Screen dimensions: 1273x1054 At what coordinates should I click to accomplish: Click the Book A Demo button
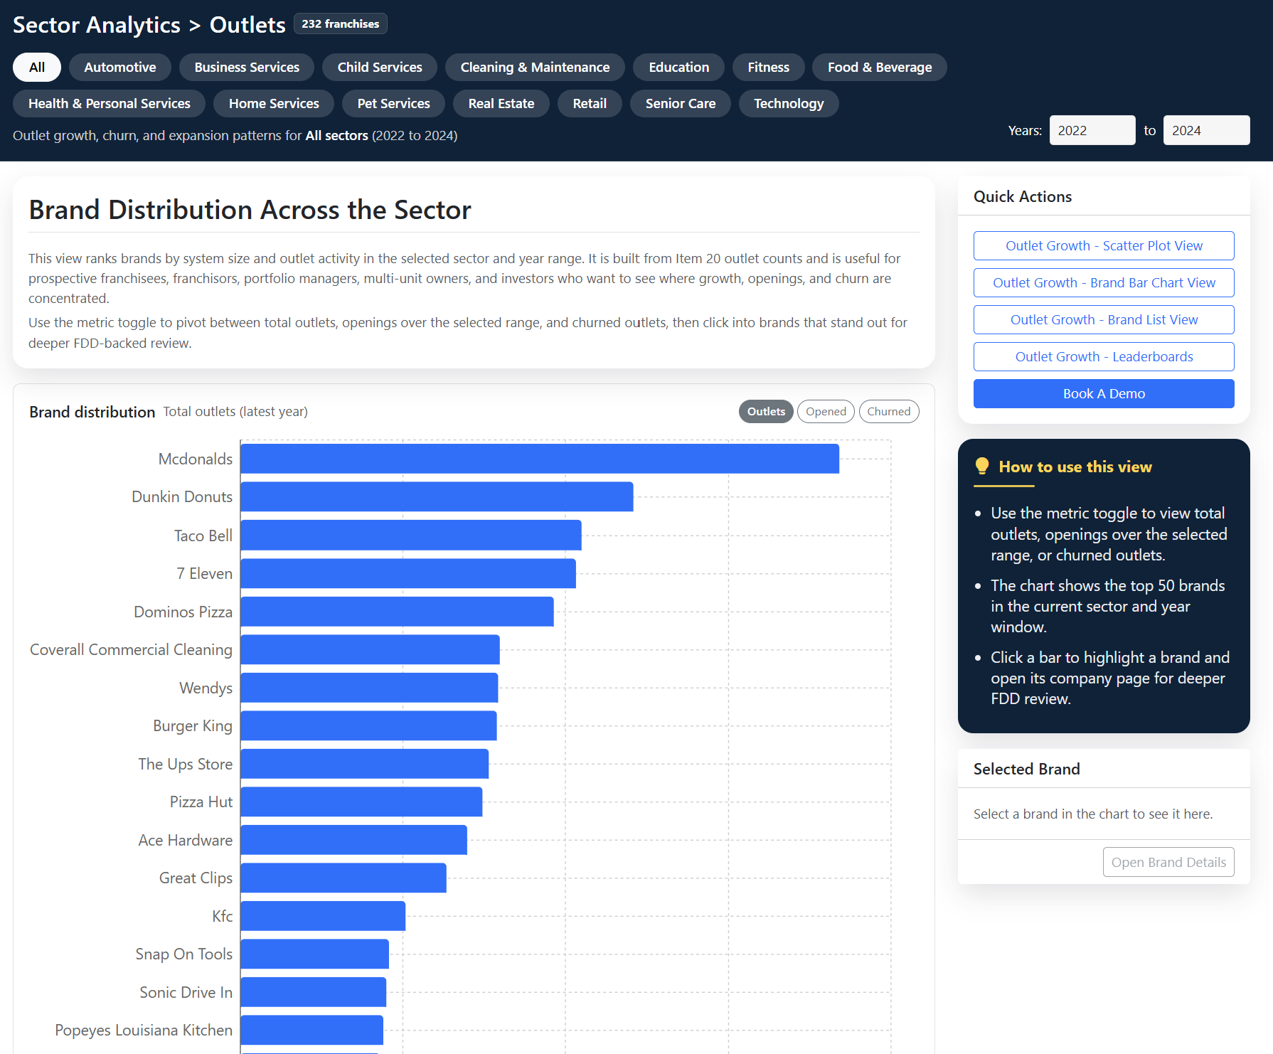1104,394
